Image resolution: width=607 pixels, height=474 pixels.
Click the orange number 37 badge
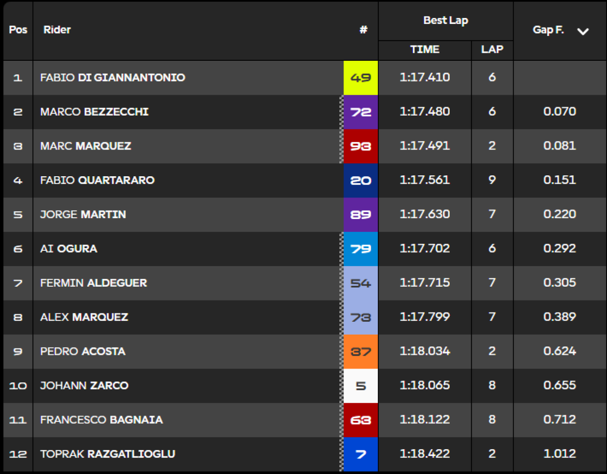pyautogui.click(x=361, y=352)
